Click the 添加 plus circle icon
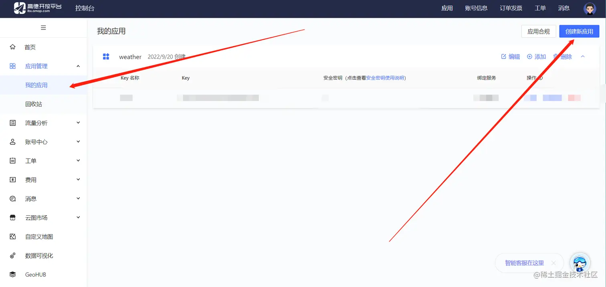The height and width of the screenshot is (287, 606). point(529,57)
